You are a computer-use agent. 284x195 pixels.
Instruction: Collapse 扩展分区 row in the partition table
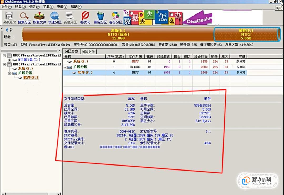pos(65,67)
